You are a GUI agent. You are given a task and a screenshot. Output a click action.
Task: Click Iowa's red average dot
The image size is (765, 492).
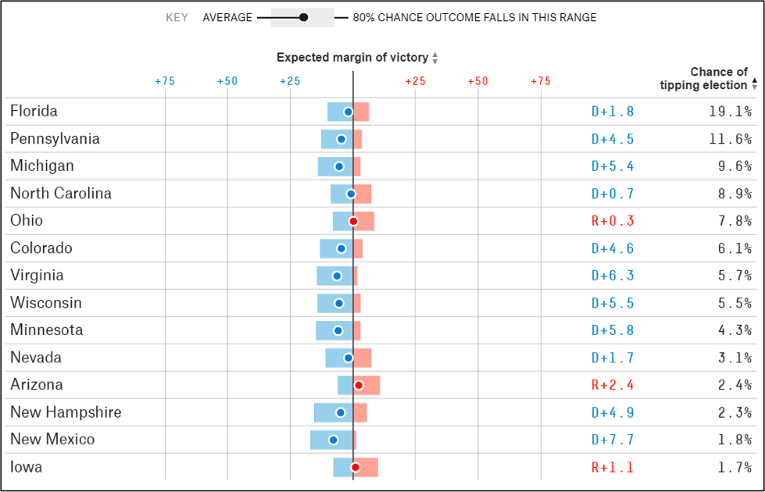point(356,467)
